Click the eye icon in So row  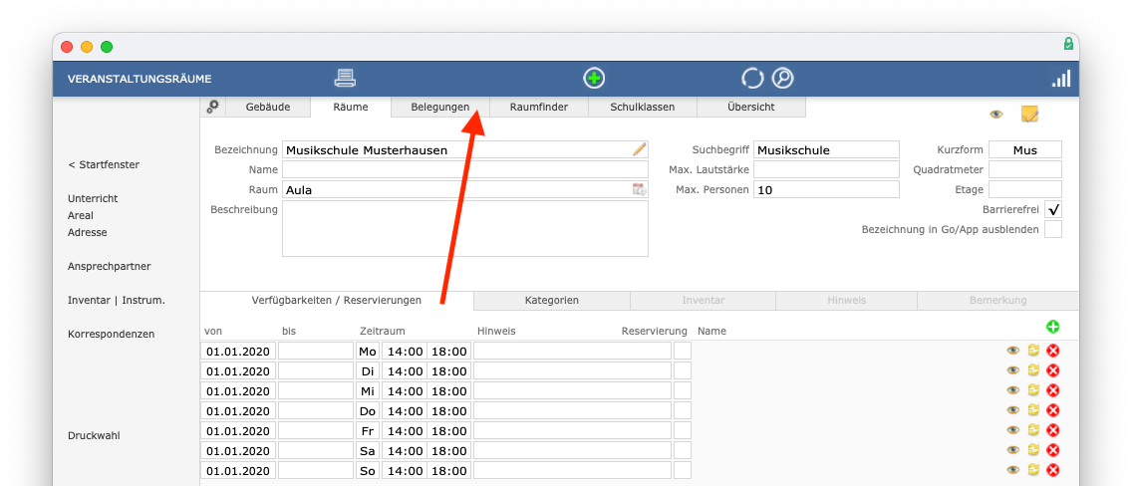(1012, 470)
